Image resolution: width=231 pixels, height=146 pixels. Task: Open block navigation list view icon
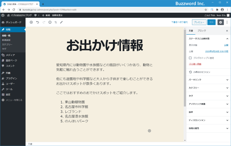coord(56,22)
